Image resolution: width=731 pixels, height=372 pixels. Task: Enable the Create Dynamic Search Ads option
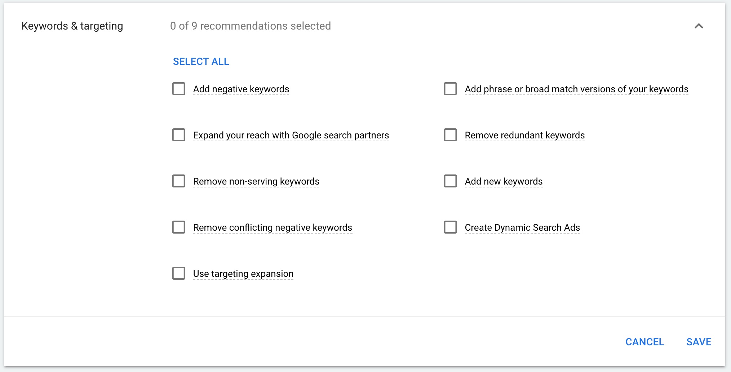tap(450, 227)
